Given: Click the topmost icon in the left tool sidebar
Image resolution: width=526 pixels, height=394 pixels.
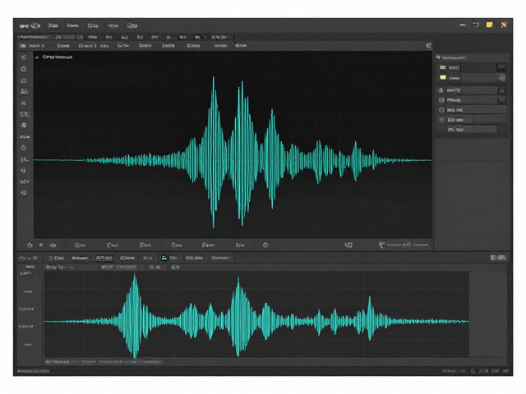Looking at the screenshot, I should coord(24,57).
